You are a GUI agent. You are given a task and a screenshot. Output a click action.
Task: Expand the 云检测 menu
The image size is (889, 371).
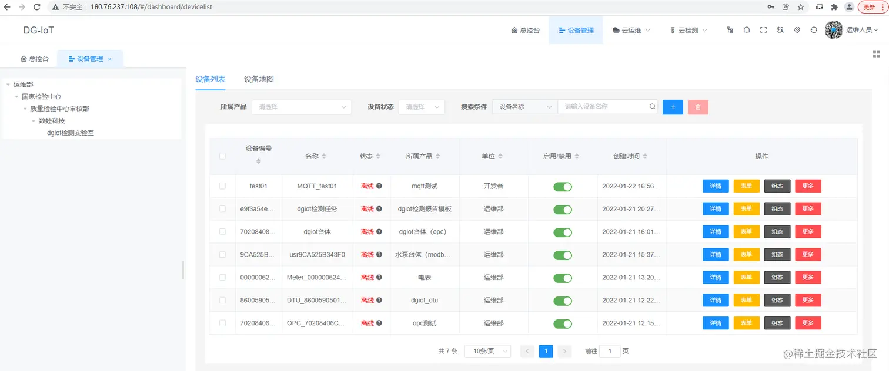[x=689, y=30]
